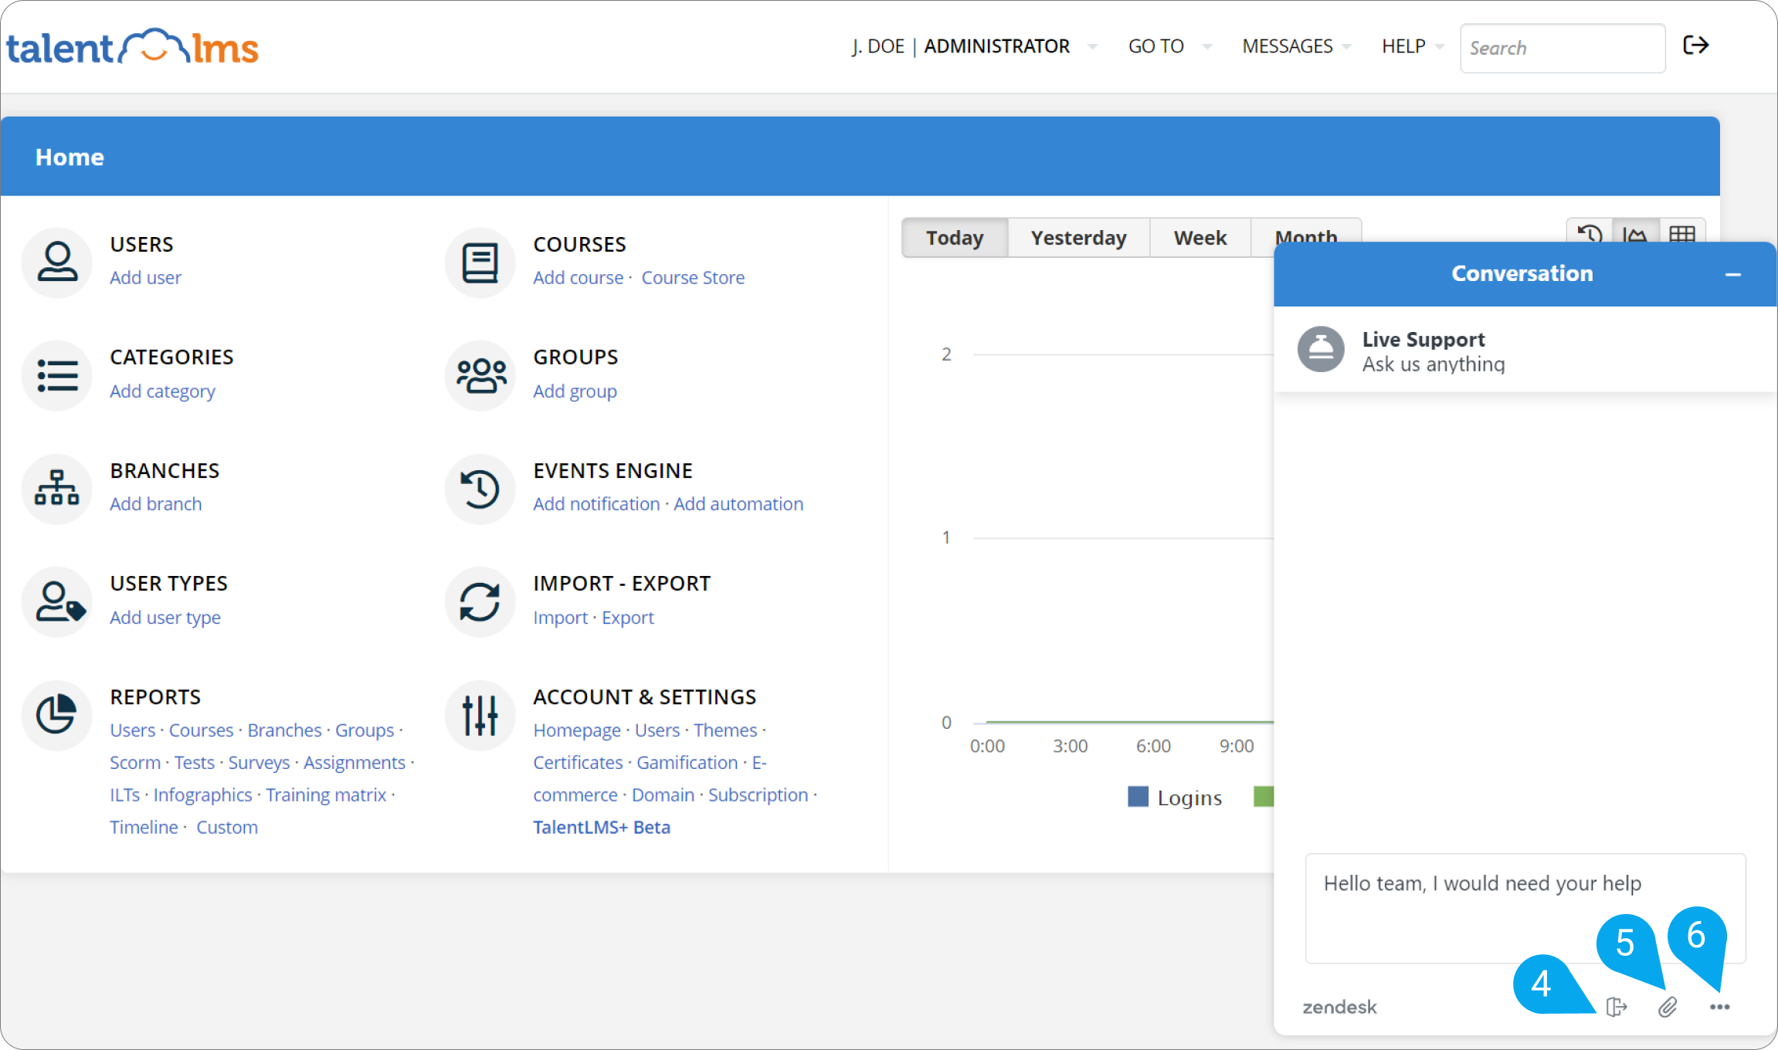Click the Branches hierarchy icon
The height and width of the screenshot is (1050, 1778).
pos(57,489)
